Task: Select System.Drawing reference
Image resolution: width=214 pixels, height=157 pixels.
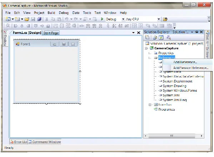Action: point(174,86)
